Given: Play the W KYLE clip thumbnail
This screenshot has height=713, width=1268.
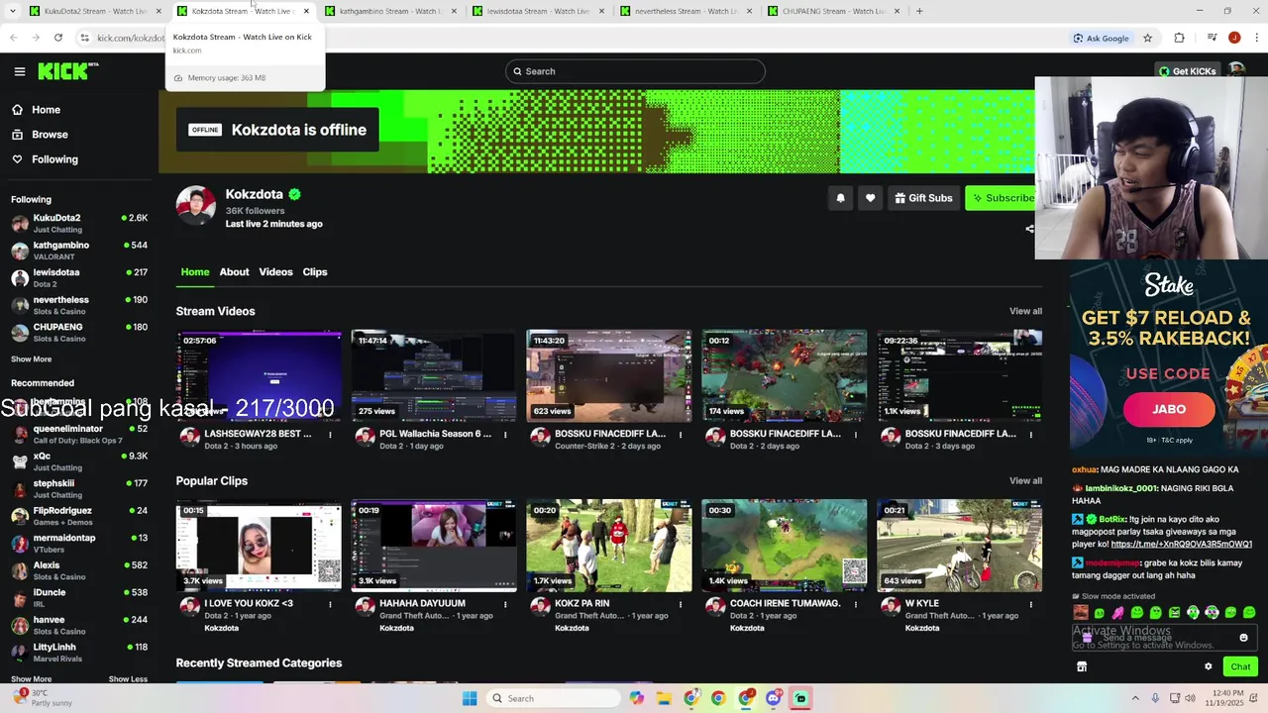Looking at the screenshot, I should pyautogui.click(x=960, y=545).
